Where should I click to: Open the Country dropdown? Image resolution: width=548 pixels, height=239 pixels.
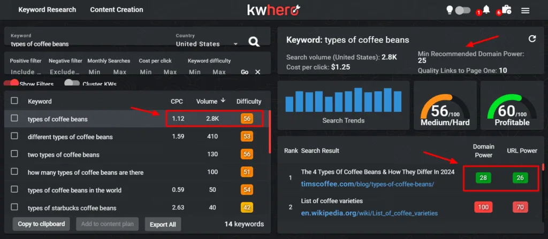point(207,44)
